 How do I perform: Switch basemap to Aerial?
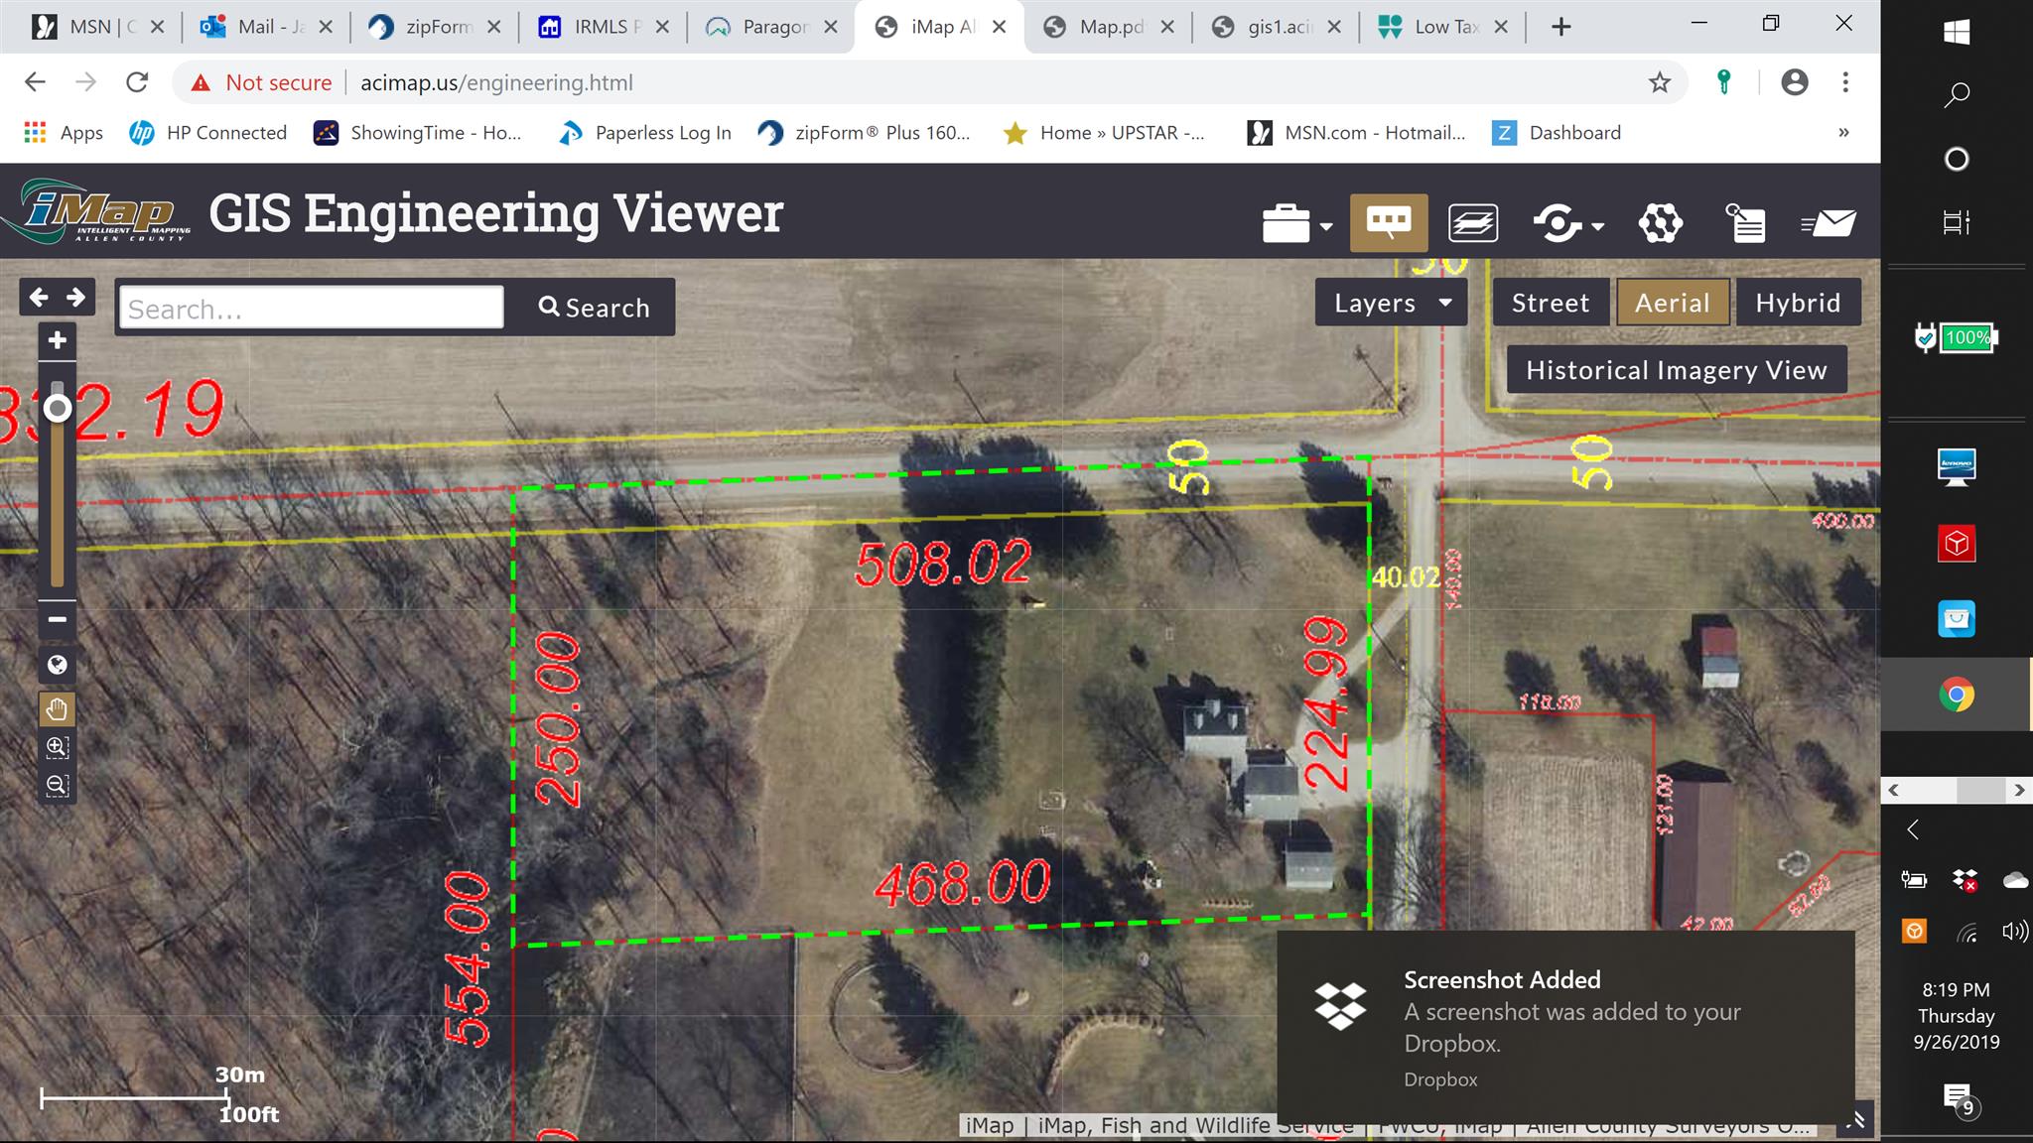(1673, 303)
